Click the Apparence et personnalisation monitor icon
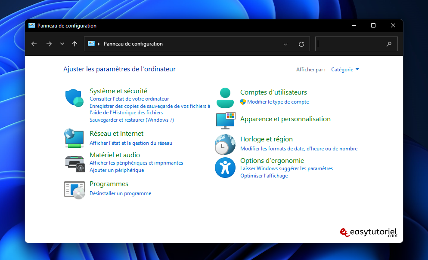The width and height of the screenshot is (428, 260). (x=226, y=121)
